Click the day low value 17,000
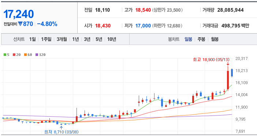The image size is (257, 136). point(143,26)
